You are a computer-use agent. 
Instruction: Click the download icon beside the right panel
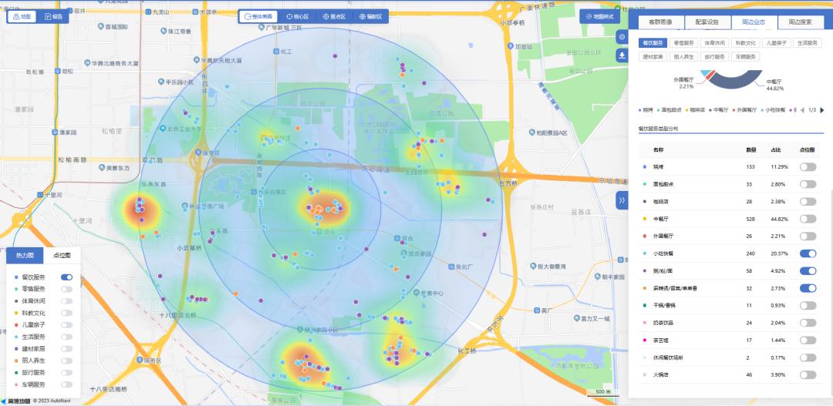point(622,55)
